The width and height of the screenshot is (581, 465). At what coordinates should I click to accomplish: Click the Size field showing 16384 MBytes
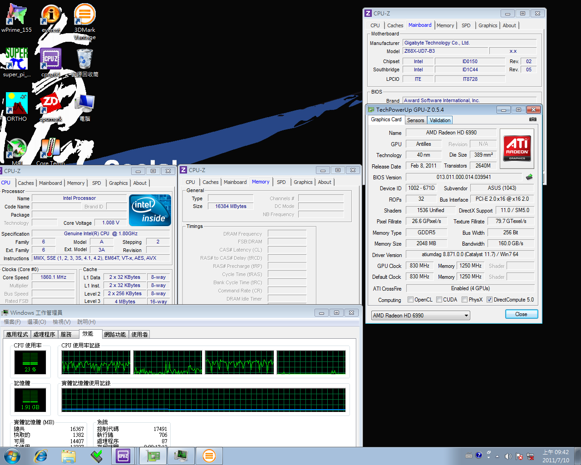coord(231,206)
